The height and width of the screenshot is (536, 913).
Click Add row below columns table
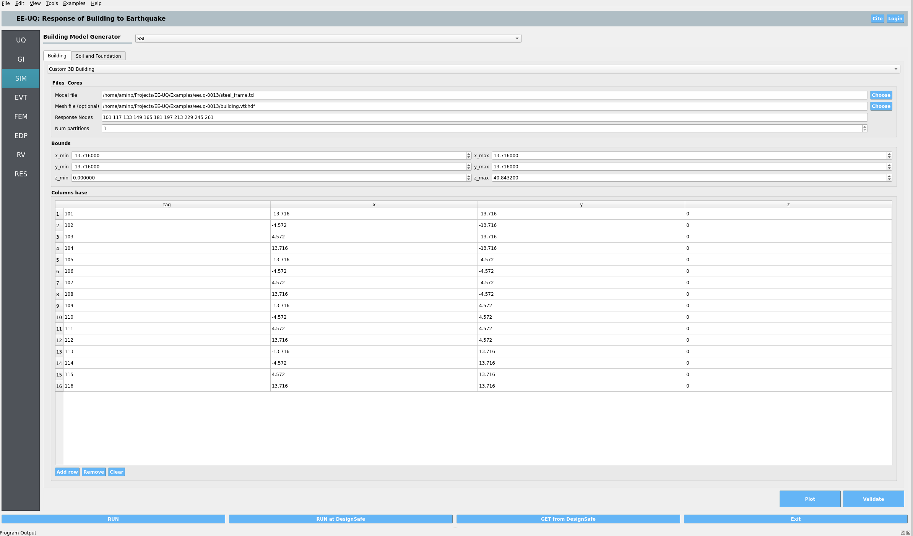coord(67,472)
